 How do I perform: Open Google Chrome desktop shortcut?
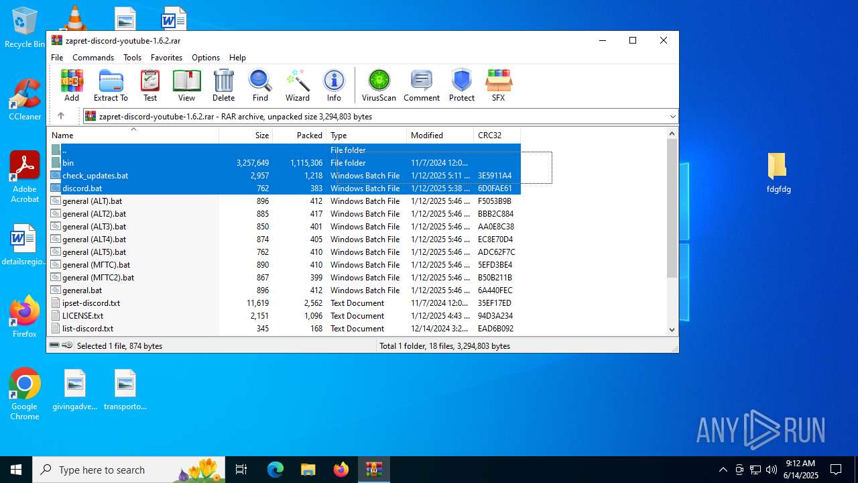[25, 394]
